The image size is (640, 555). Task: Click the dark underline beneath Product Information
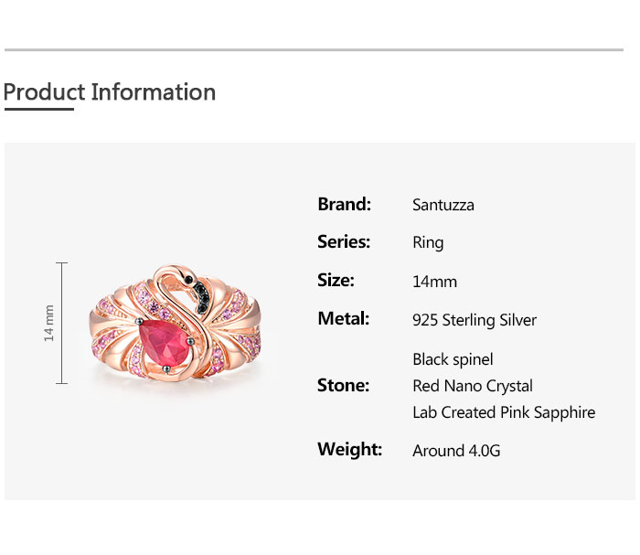(38, 109)
